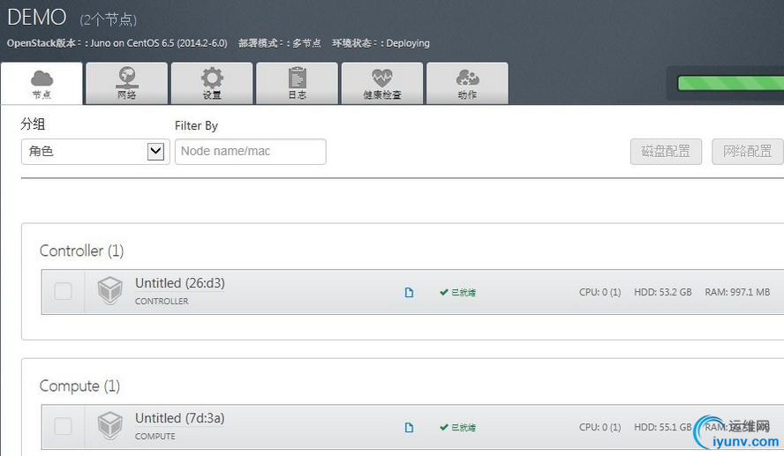Click the green deployment progress bar
784x456 pixels.
(730, 84)
